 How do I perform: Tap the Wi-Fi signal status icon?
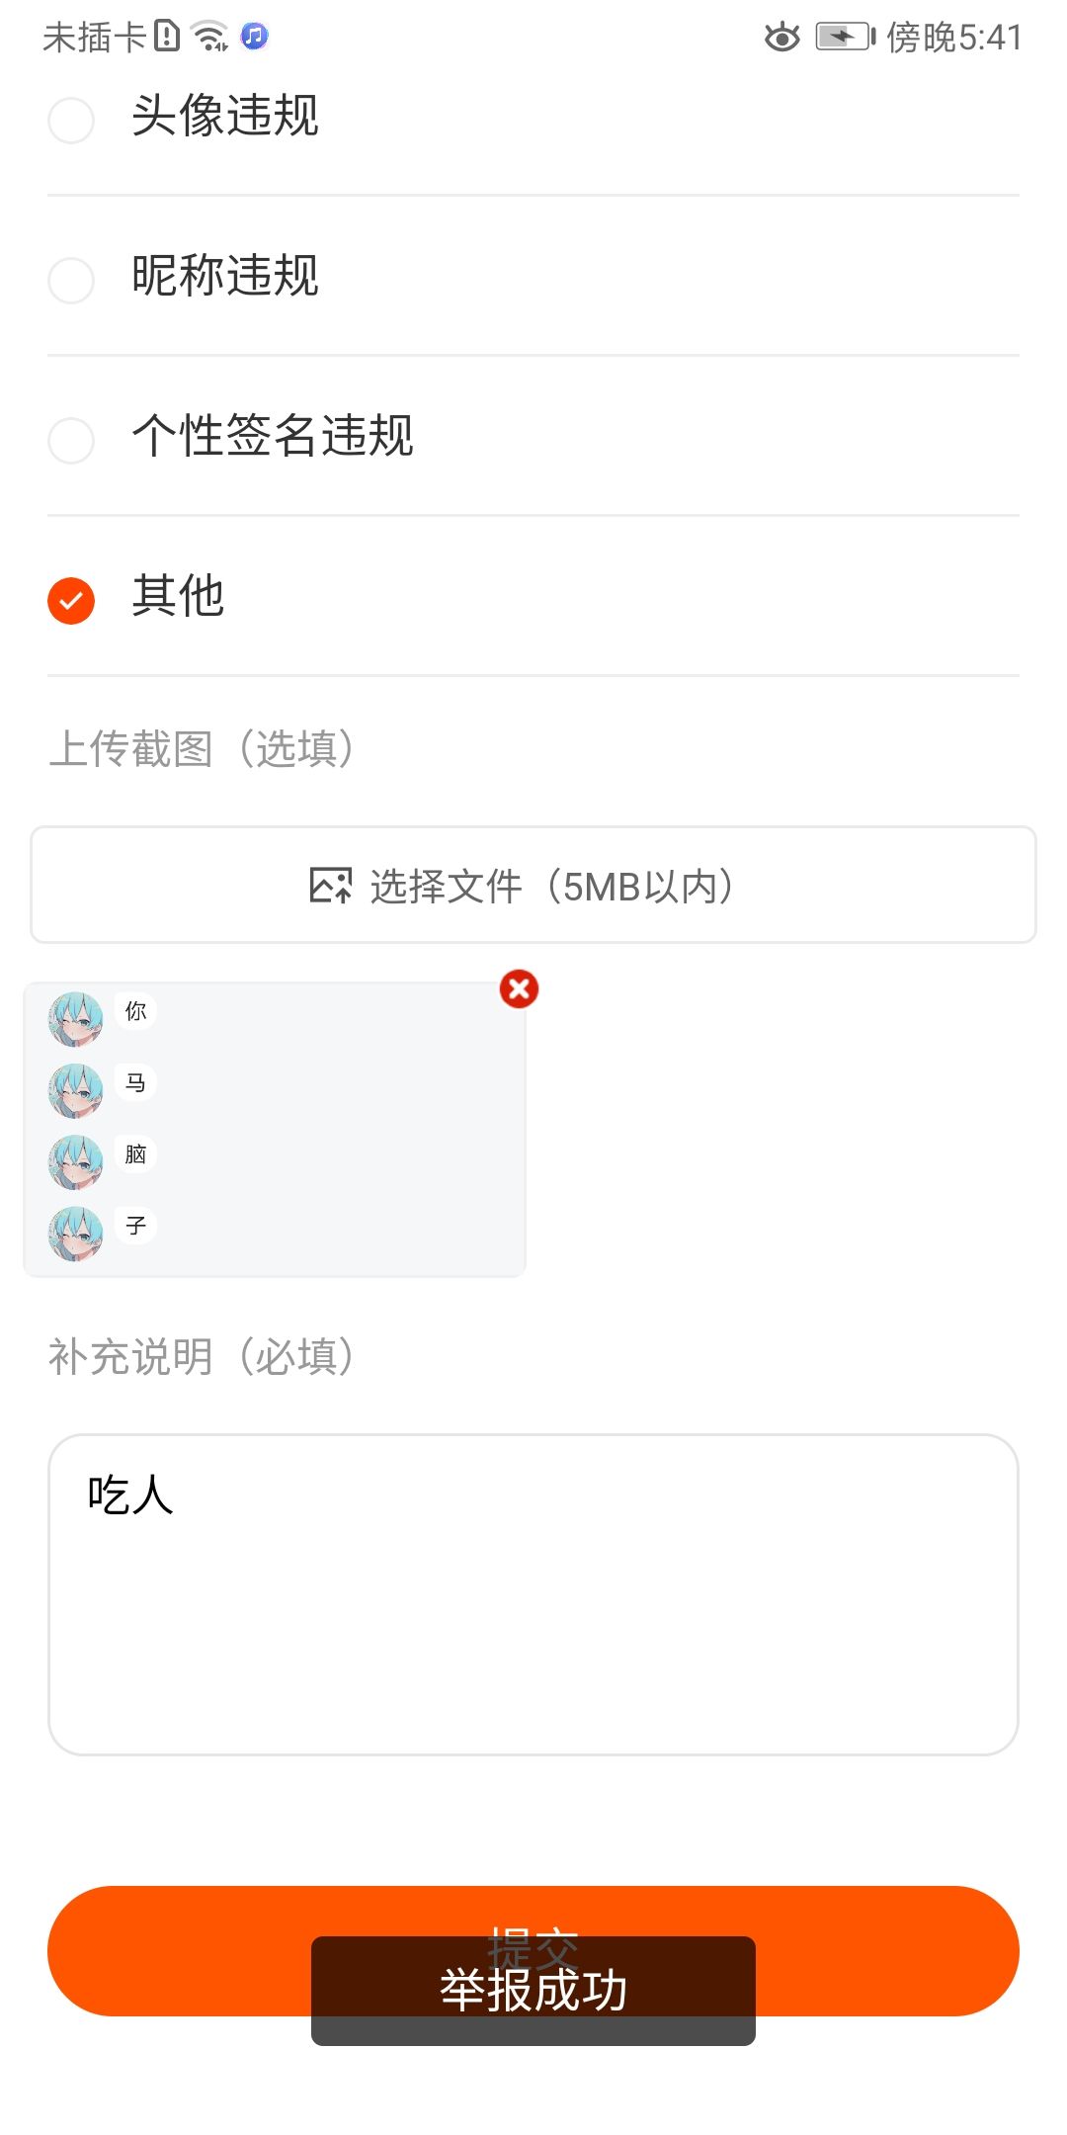210,37
